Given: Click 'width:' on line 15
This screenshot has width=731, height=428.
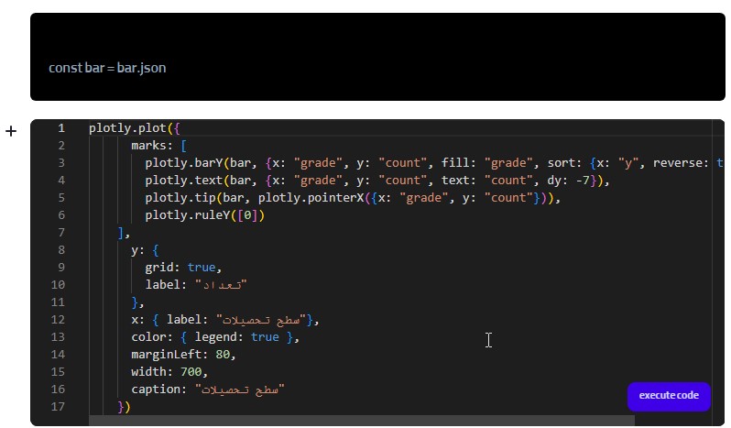Looking at the screenshot, I should tap(152, 372).
